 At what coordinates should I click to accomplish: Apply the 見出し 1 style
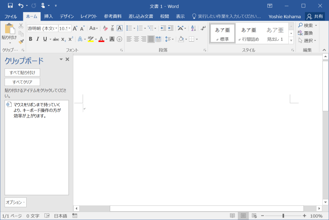[275, 34]
